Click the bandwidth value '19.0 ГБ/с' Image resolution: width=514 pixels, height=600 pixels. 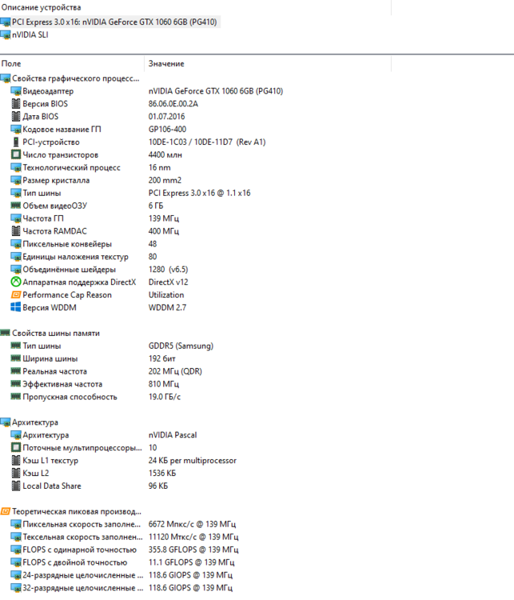click(165, 397)
